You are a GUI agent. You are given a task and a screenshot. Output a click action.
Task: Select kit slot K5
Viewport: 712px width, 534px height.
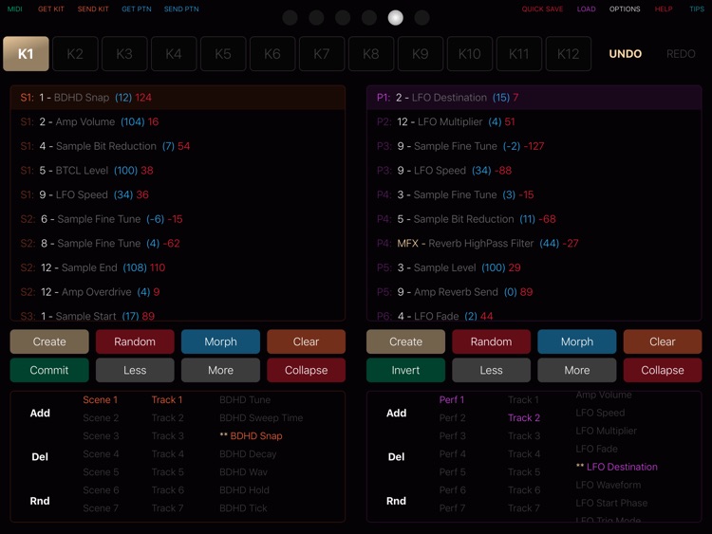pos(223,53)
